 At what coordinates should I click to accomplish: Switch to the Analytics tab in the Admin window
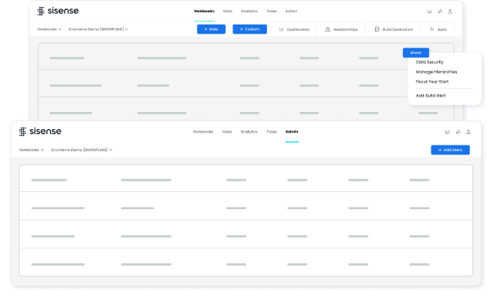249,132
